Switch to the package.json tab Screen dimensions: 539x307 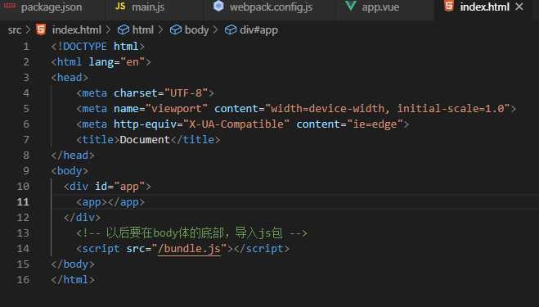(52, 7)
